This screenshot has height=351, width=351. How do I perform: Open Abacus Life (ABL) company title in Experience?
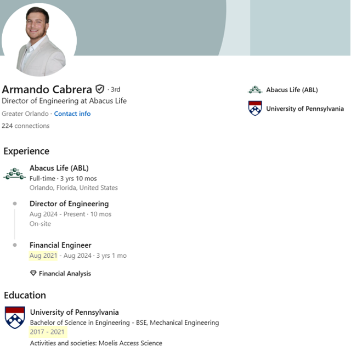click(x=59, y=168)
